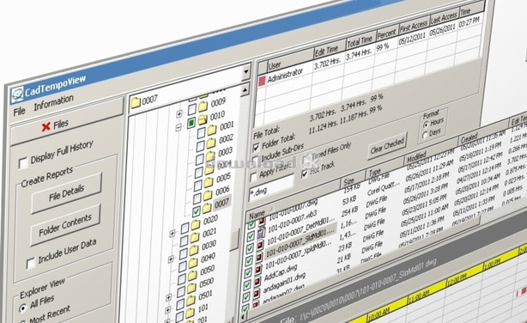The width and height of the screenshot is (527, 323).
Task: Open the Information menu
Action: pos(54,102)
